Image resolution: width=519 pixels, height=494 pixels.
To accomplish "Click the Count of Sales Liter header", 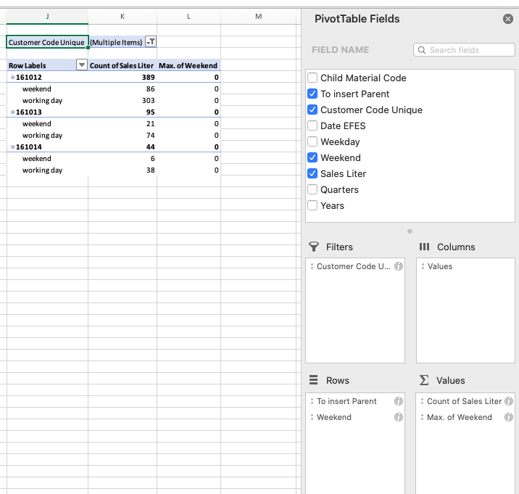I will [x=123, y=65].
